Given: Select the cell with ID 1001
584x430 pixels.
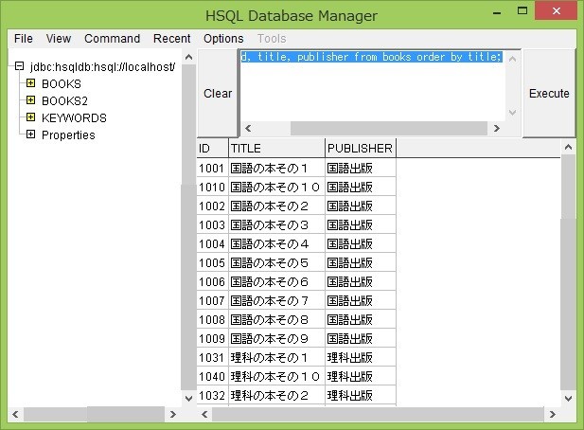Looking at the screenshot, I should tap(212, 168).
